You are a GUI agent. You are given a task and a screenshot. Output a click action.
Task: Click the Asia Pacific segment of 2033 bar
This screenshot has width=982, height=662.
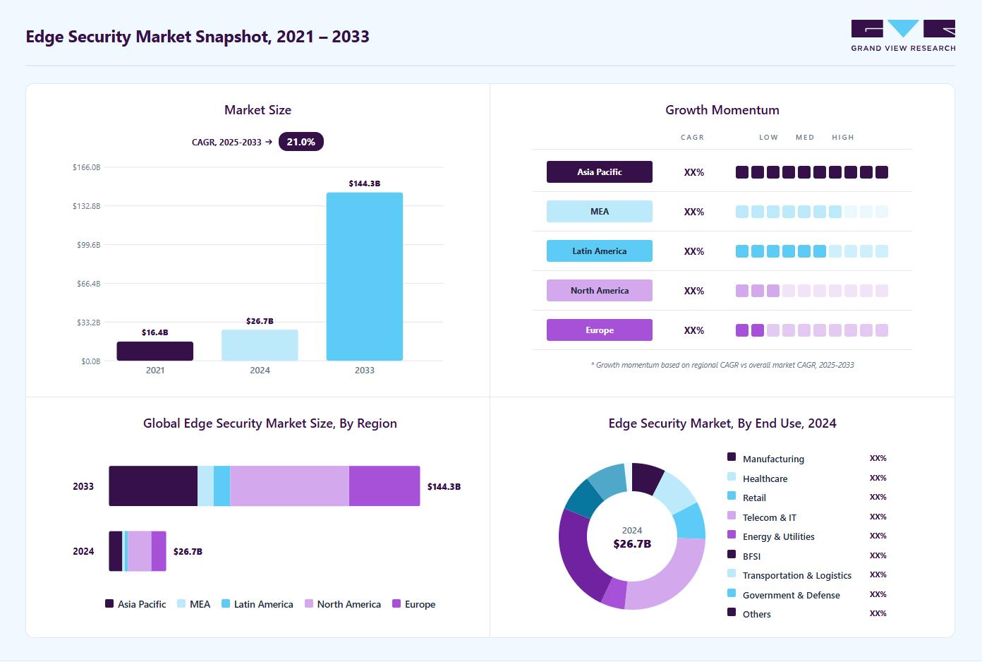click(x=153, y=486)
